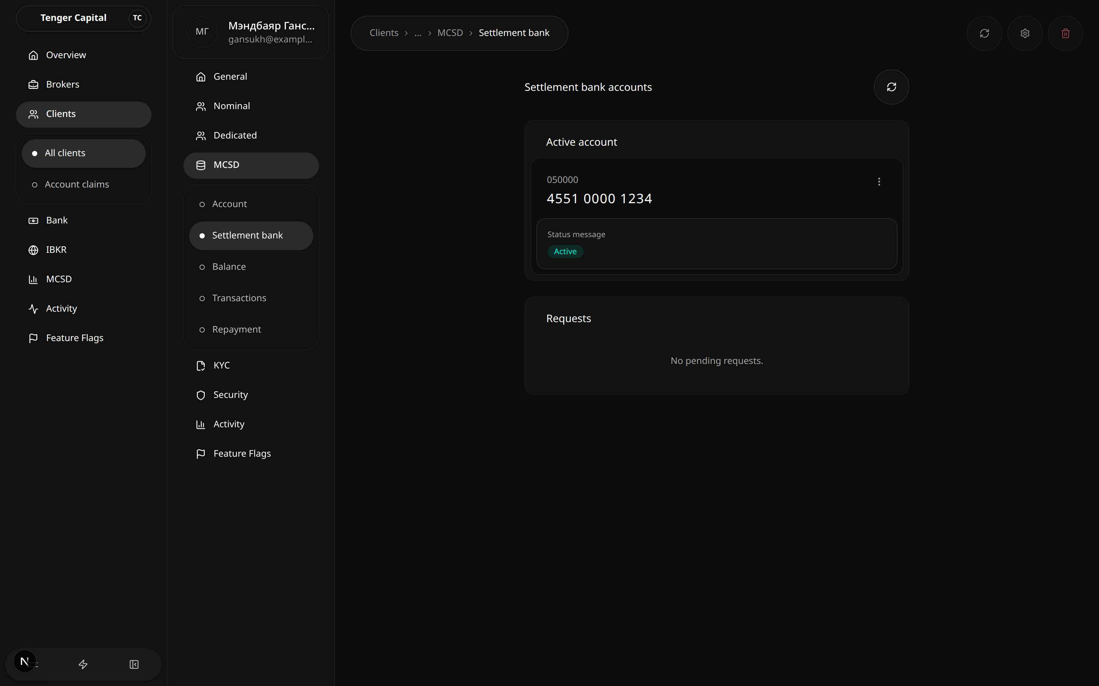Open the Account sub-item under MCSD

251,204
